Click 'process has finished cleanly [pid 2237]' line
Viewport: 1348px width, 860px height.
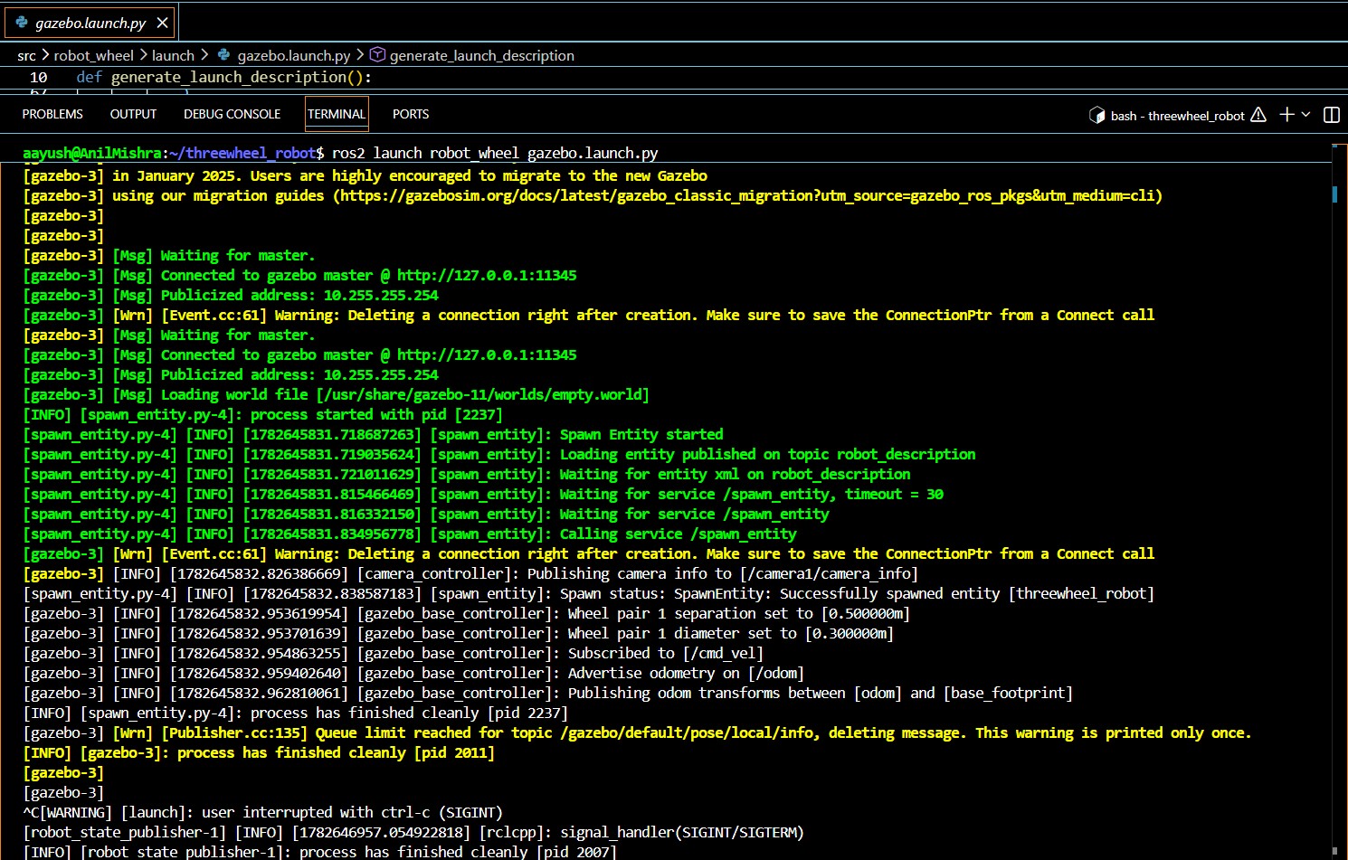(409, 713)
